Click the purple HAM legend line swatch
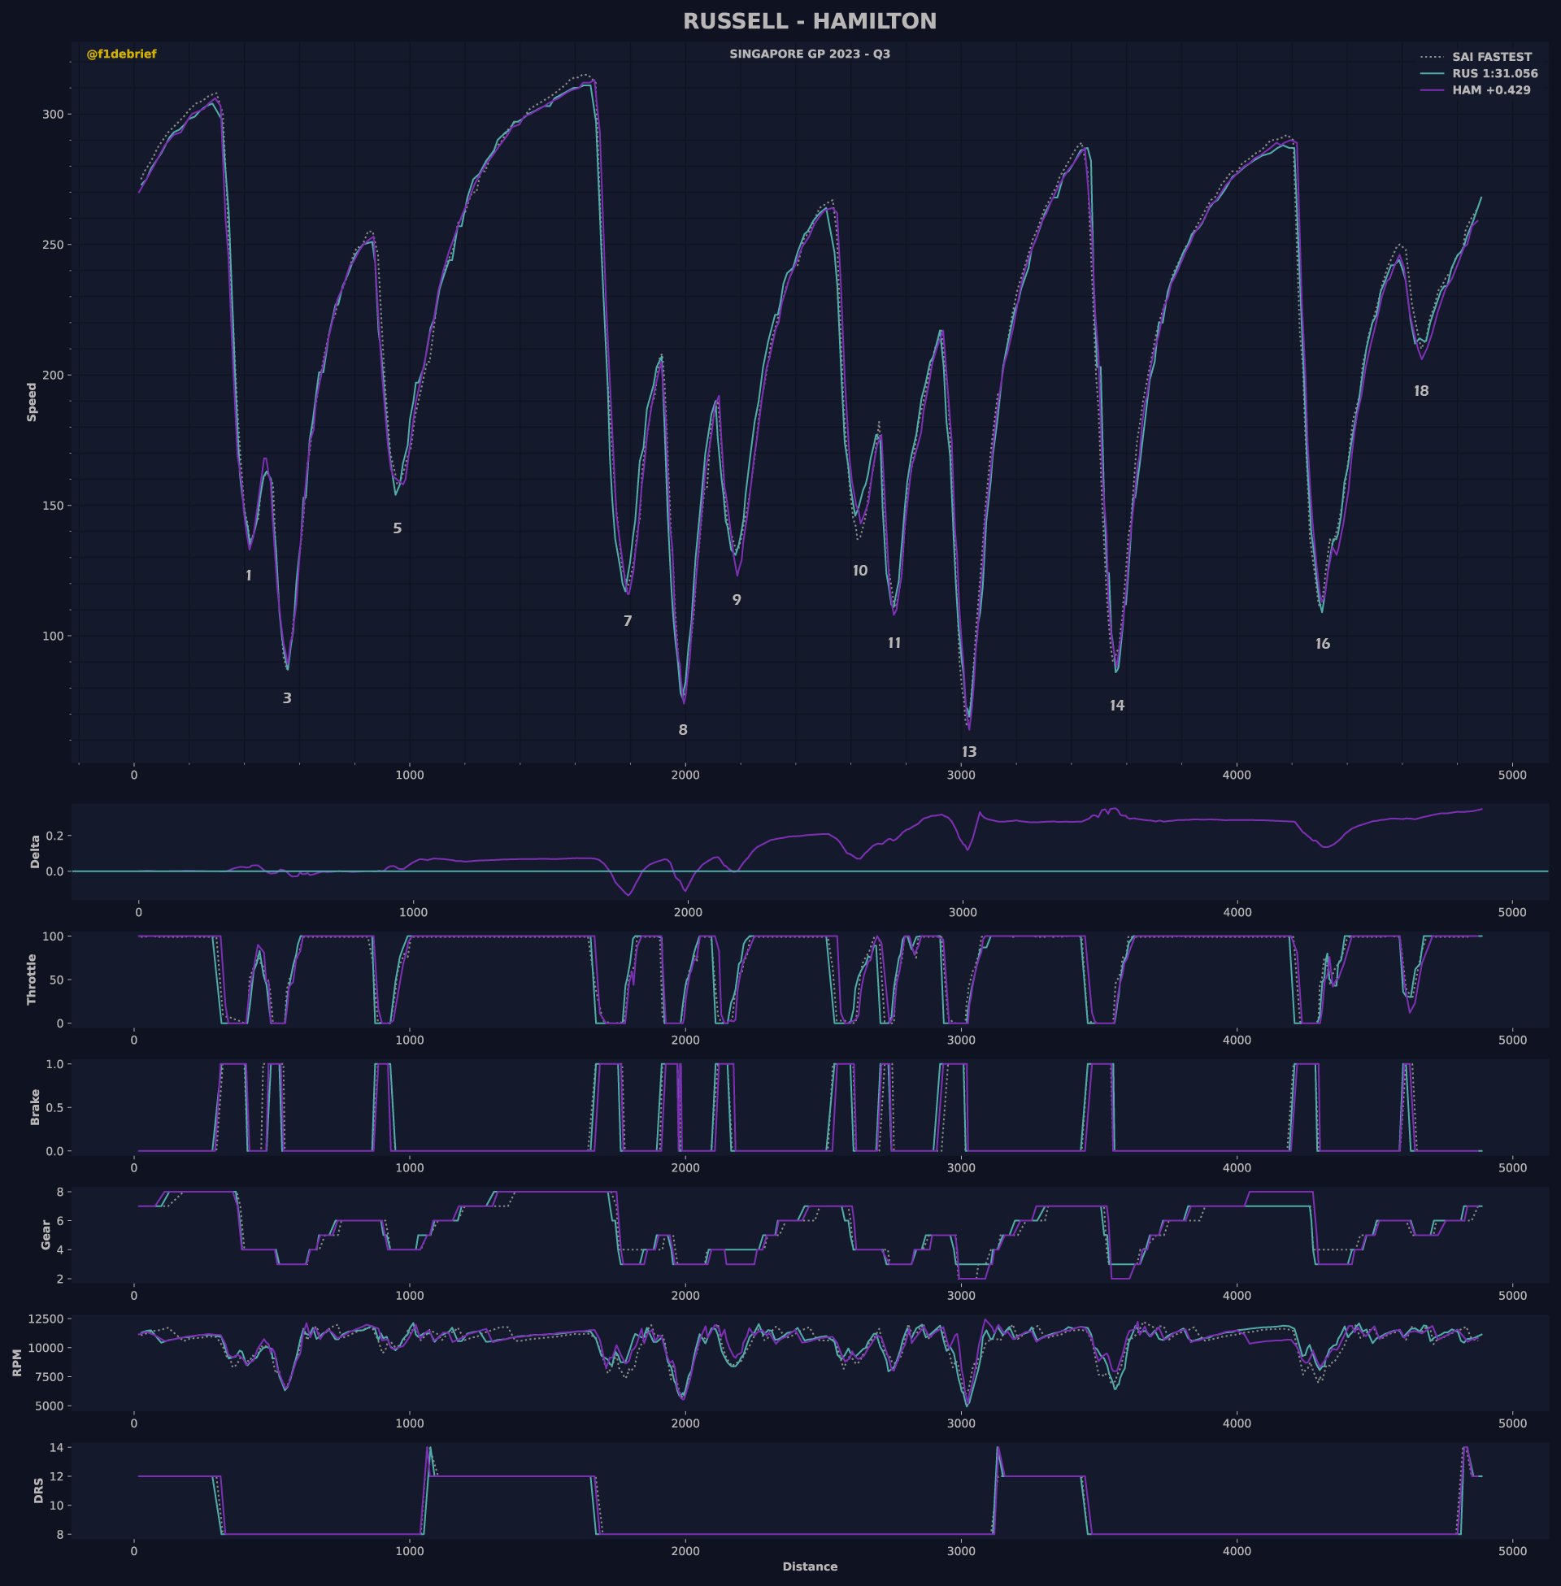This screenshot has width=1561, height=1586. click(x=1432, y=90)
